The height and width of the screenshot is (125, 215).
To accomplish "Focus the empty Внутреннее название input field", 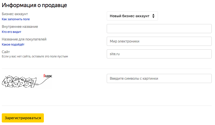I will (159, 29).
